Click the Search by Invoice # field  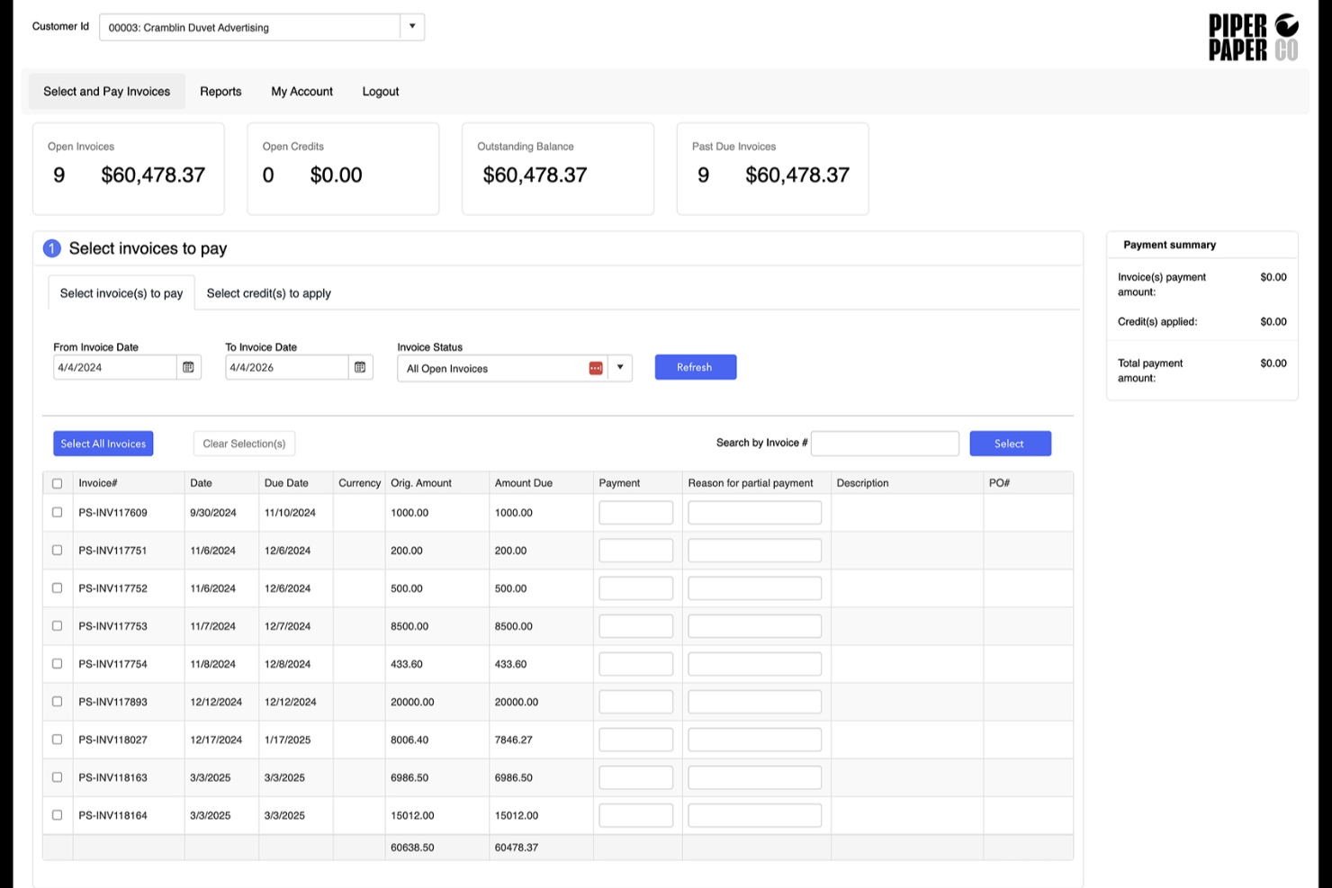click(x=885, y=443)
